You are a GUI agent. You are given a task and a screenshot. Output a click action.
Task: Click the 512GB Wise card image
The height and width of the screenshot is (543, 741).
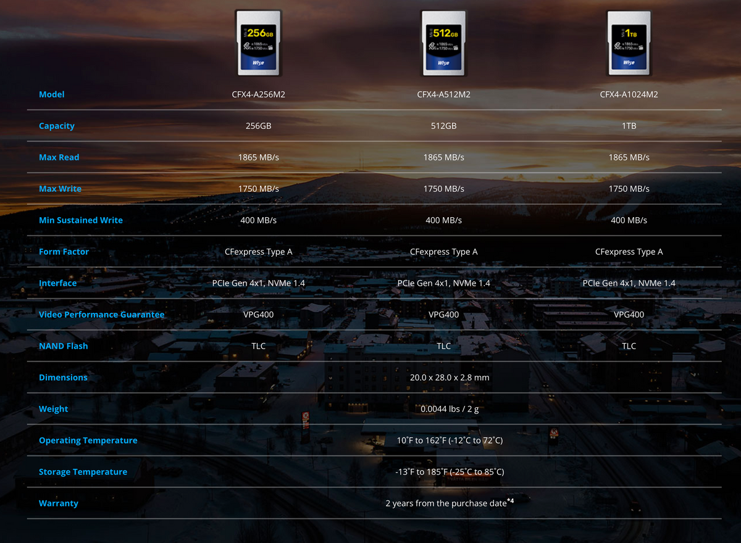click(x=443, y=42)
